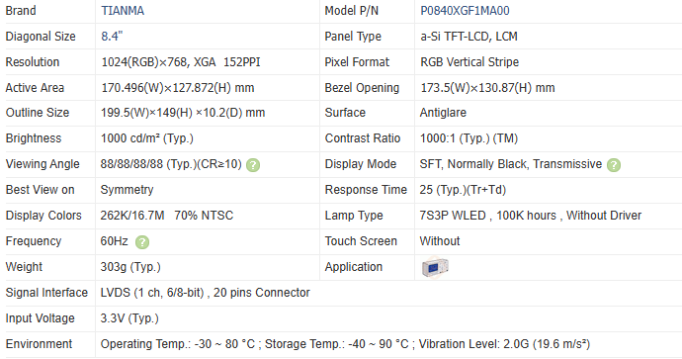Click the help icon next to Viewing Angle
Viewport: 682px width, 359px height.
253,165
